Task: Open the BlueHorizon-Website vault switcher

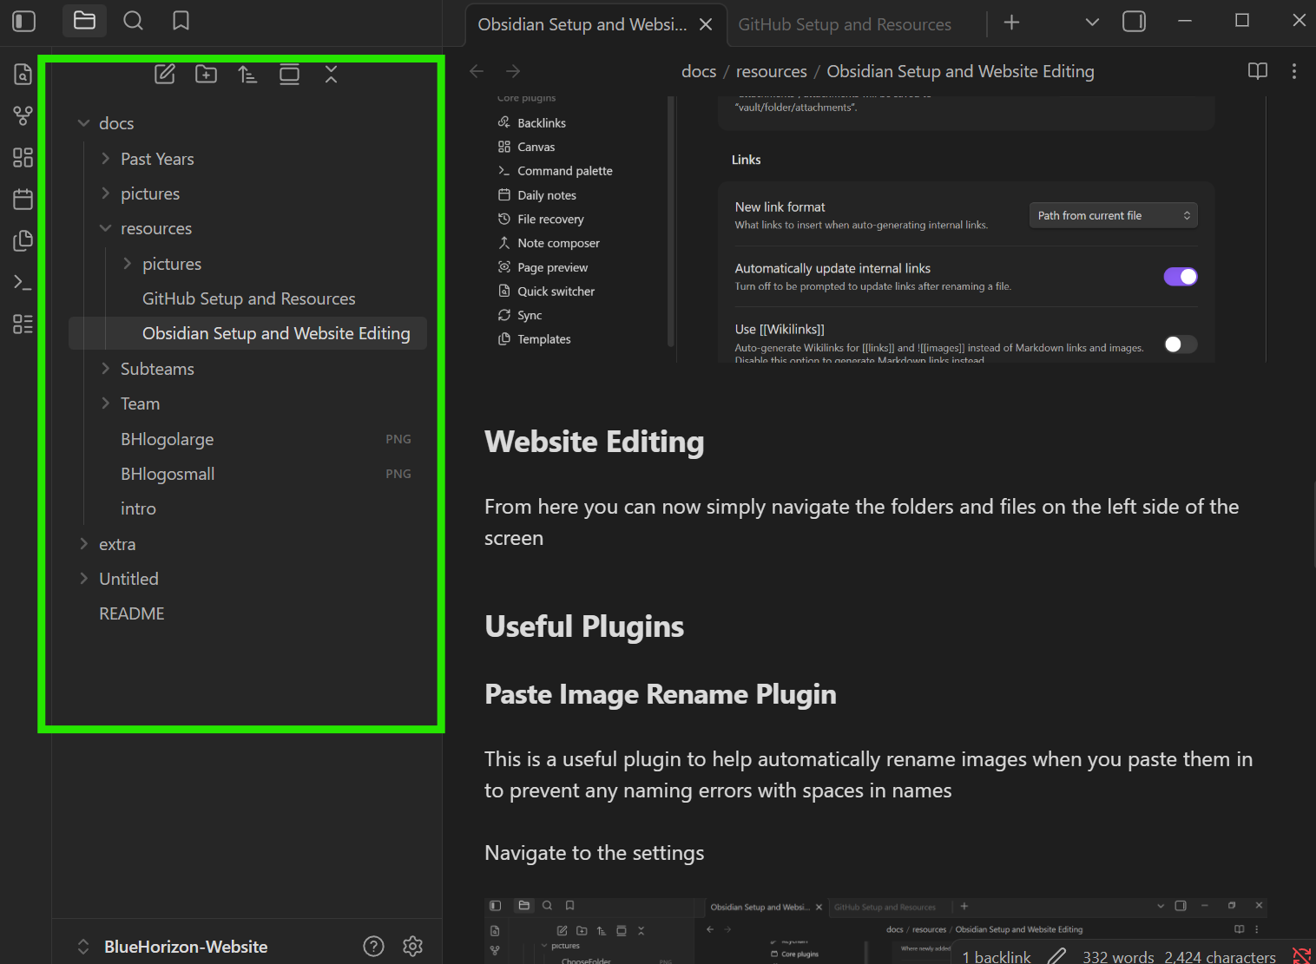Action: tap(174, 947)
